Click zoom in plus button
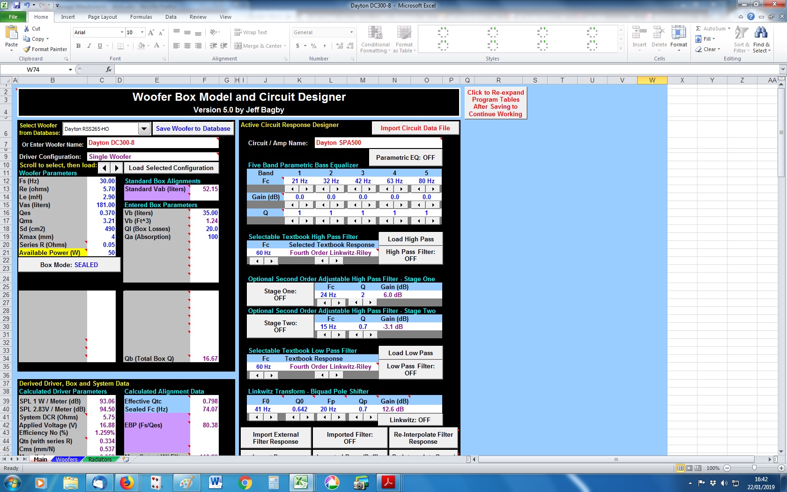787x492 pixels. pyautogui.click(x=781, y=468)
